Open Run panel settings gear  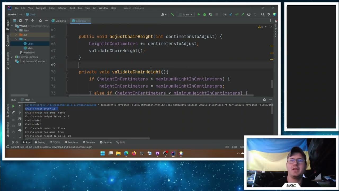click(264, 100)
